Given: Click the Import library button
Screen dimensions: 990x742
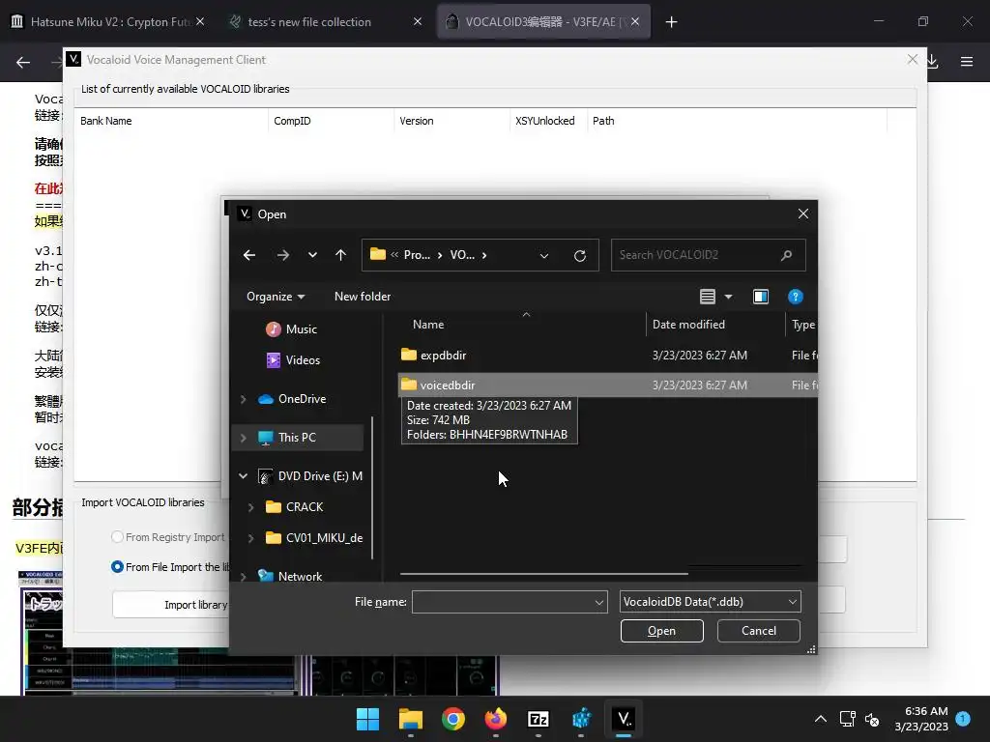Looking at the screenshot, I should click(170, 605).
